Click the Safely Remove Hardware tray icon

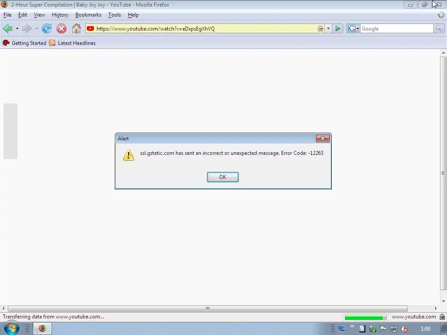click(x=373, y=329)
